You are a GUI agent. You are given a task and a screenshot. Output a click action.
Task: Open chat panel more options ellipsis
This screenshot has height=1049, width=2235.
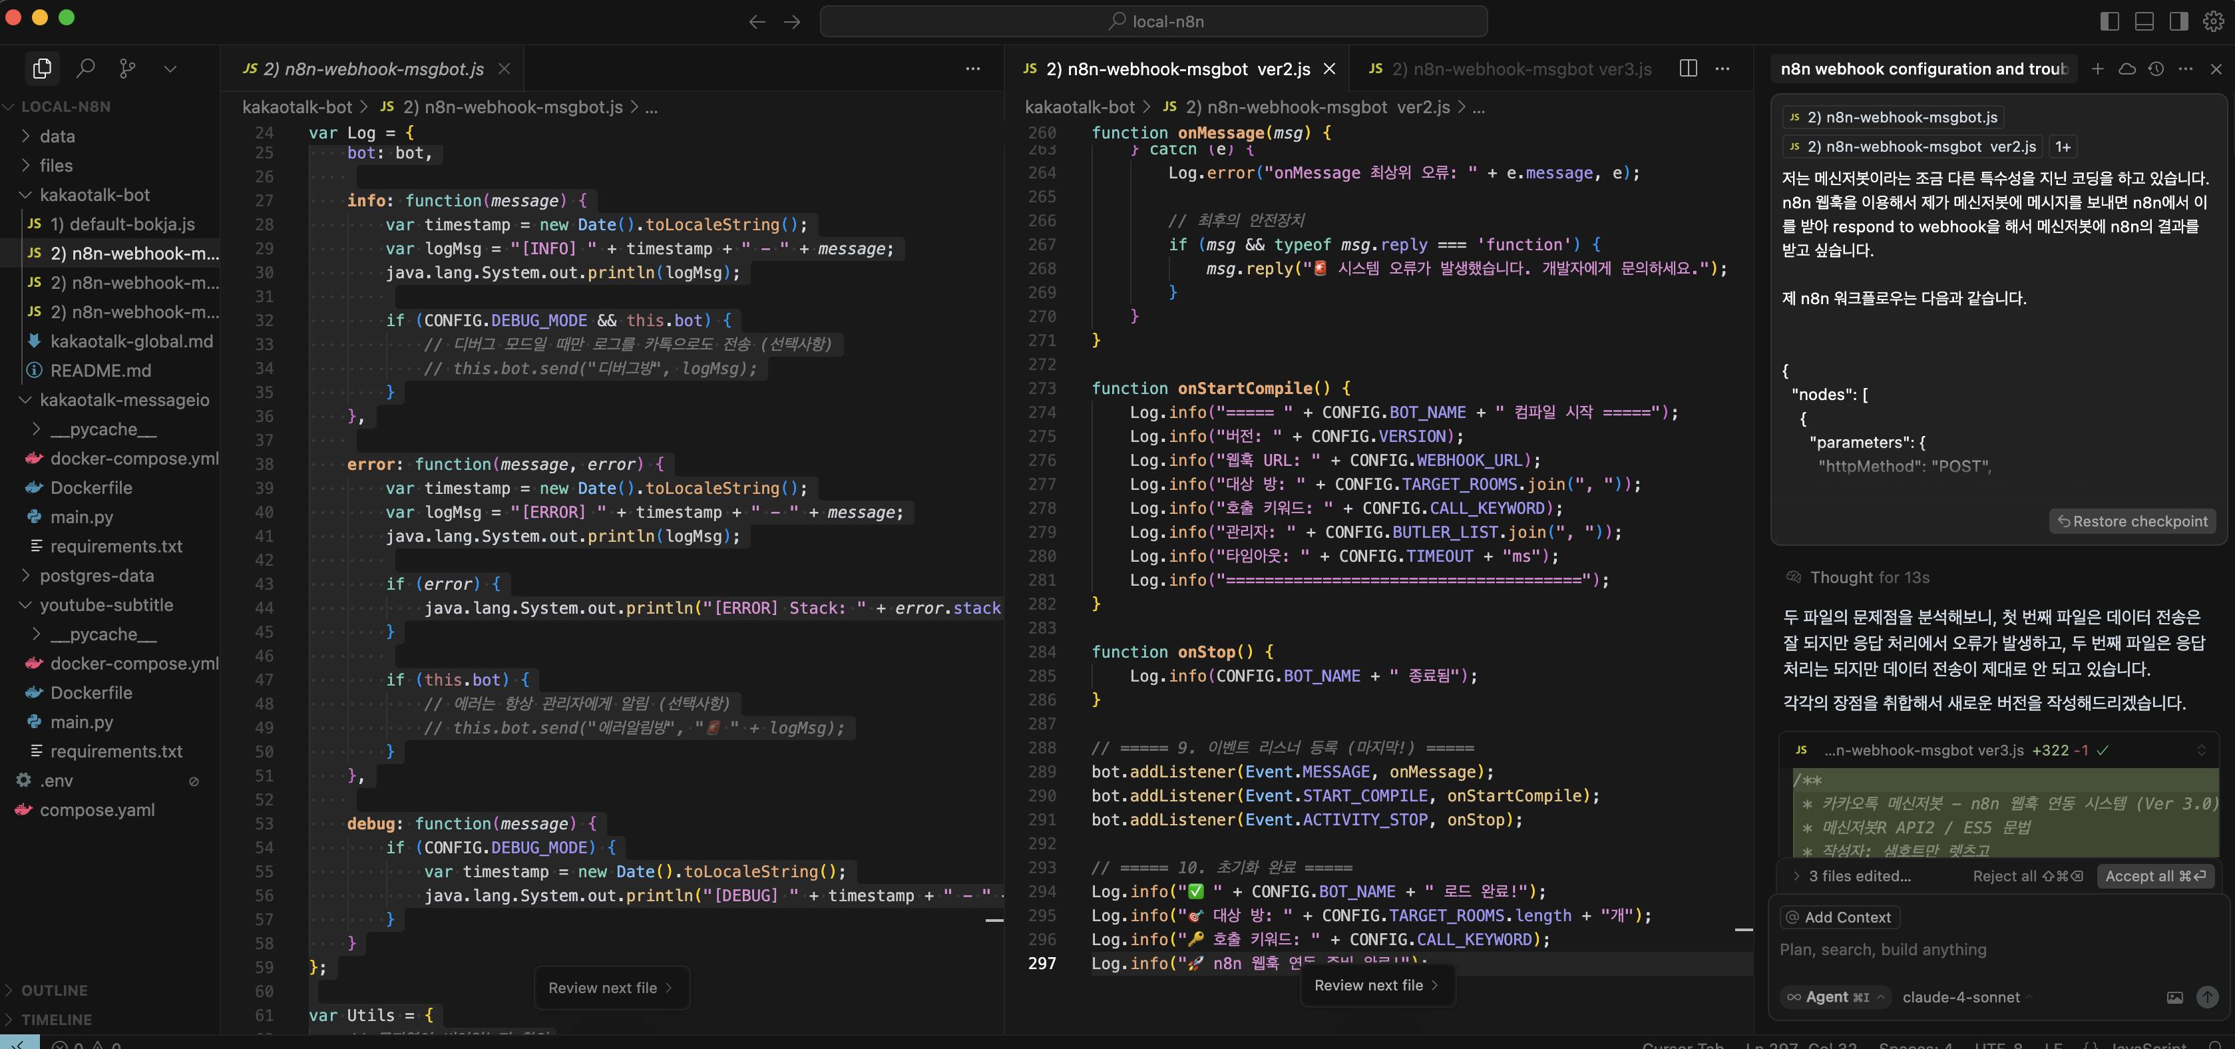[2186, 69]
